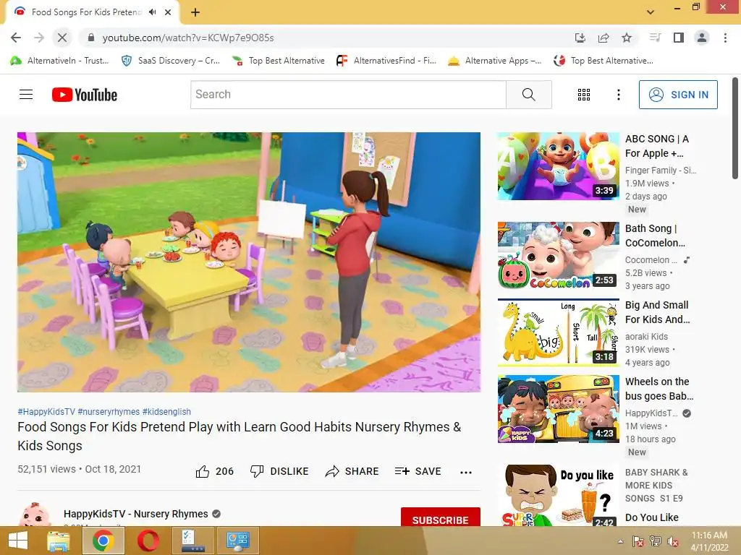Open a new tab with plus button
Image resolution: width=741 pixels, height=555 pixels.
click(195, 12)
